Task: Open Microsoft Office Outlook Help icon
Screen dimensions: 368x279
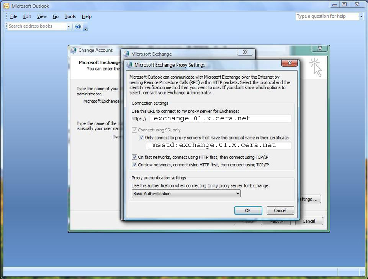Action: coord(78,26)
